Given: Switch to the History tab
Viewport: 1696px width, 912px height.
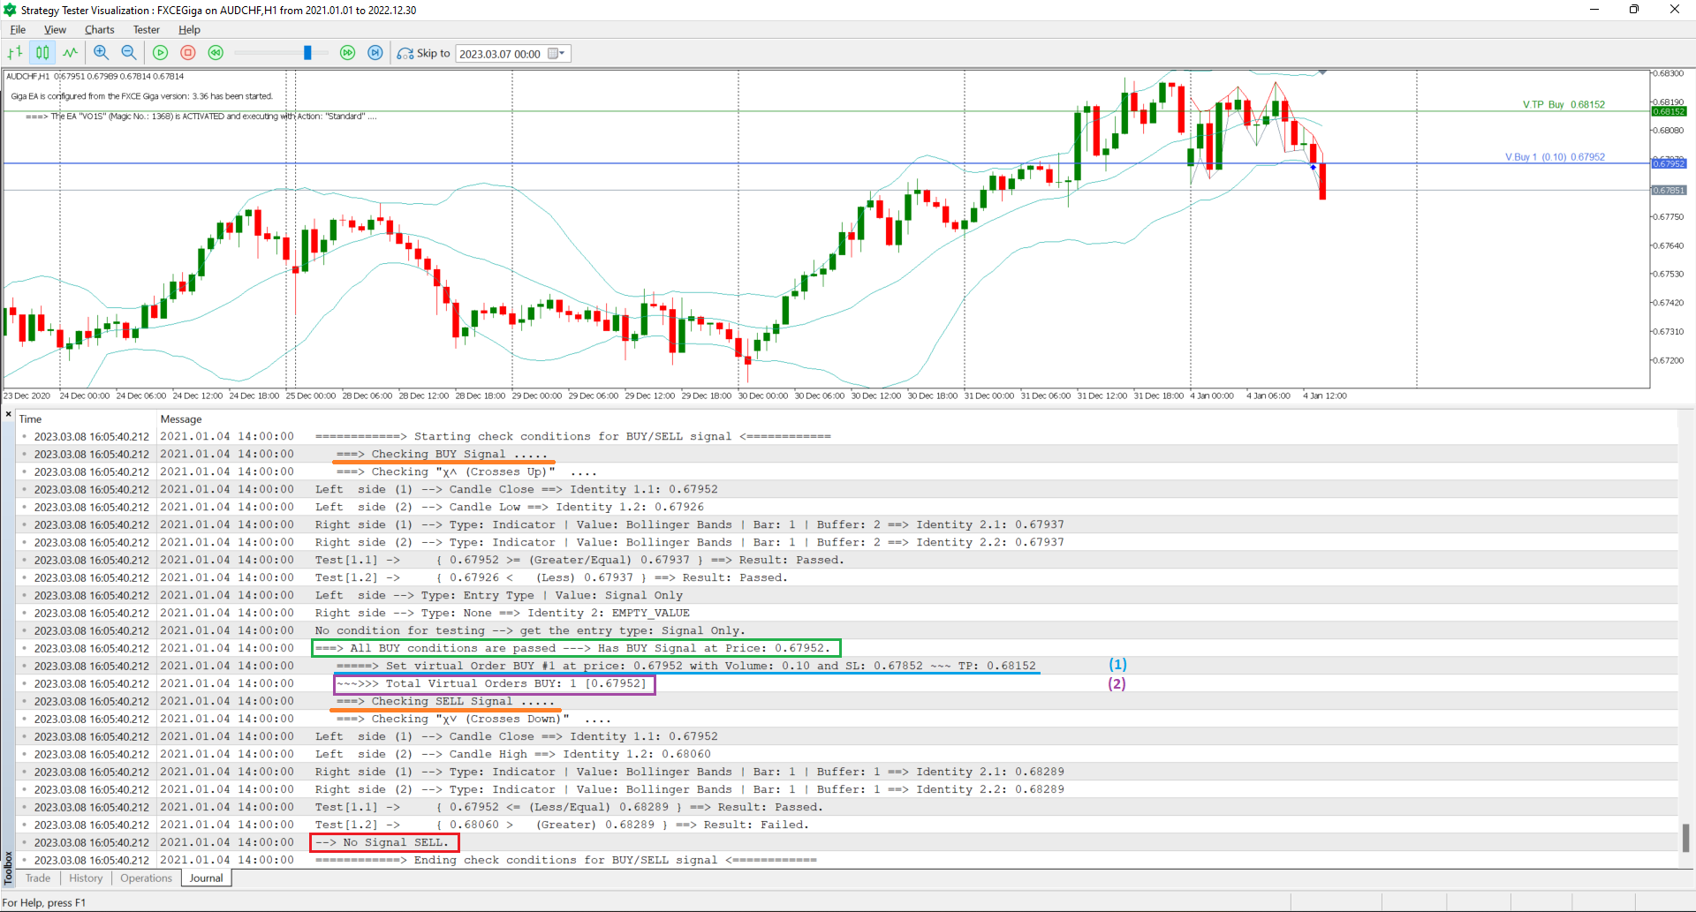Looking at the screenshot, I should click(x=85, y=878).
